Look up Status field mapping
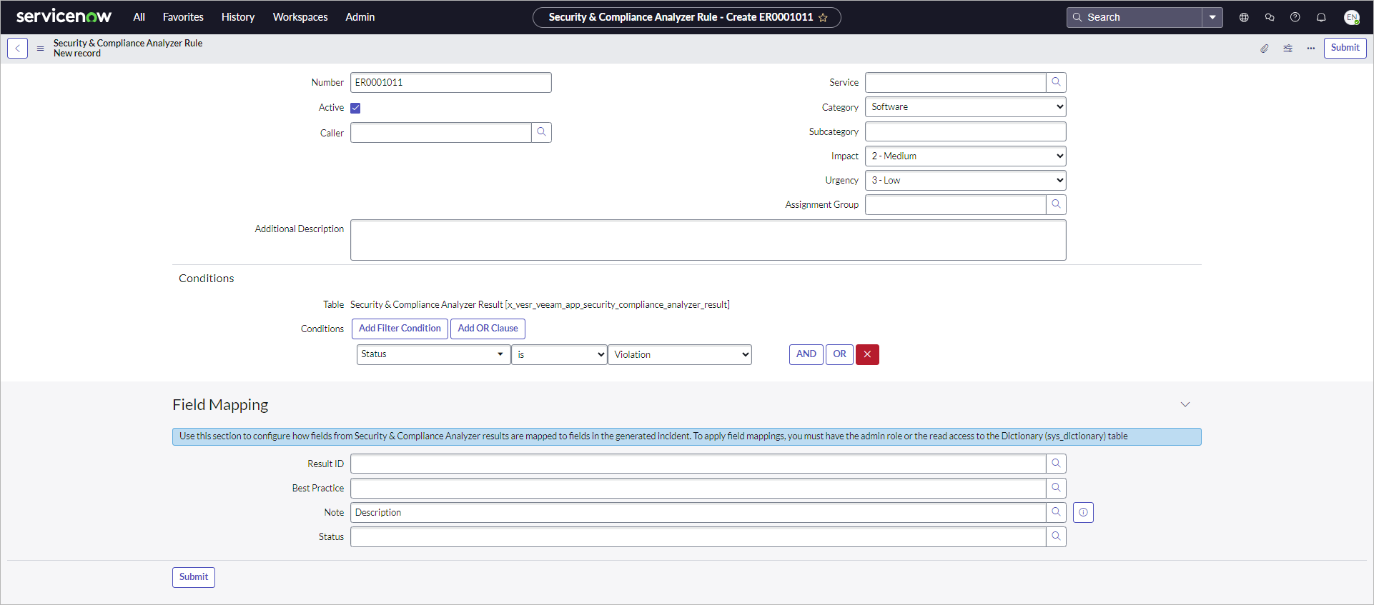The height and width of the screenshot is (605, 1374). (x=1056, y=536)
